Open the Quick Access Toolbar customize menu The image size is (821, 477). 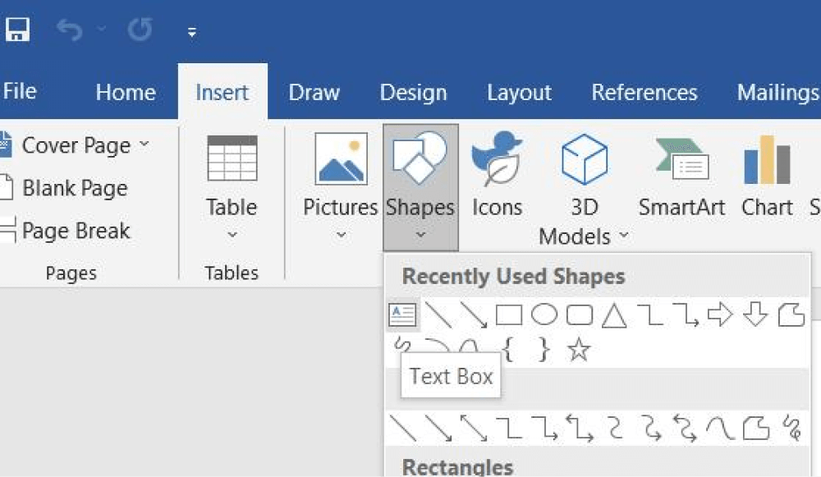tap(191, 30)
